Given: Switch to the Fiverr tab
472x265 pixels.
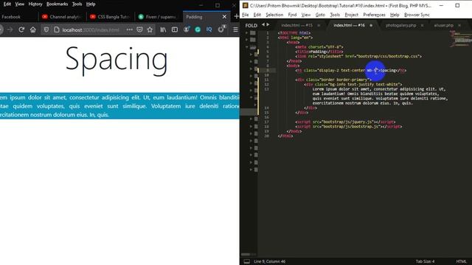Looking at the screenshot, I should (159, 17).
